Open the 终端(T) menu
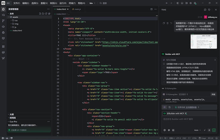 click(72, 3)
